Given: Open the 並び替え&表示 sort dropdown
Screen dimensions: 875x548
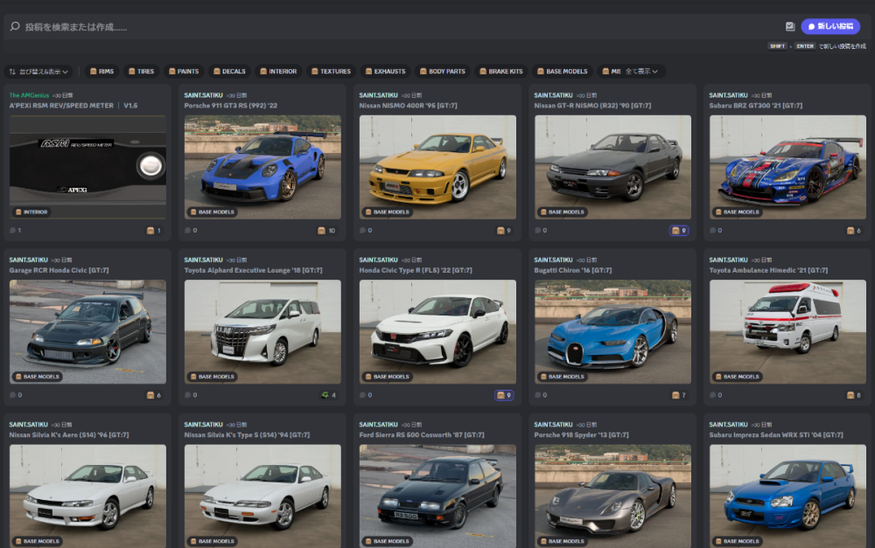Looking at the screenshot, I should (x=41, y=71).
